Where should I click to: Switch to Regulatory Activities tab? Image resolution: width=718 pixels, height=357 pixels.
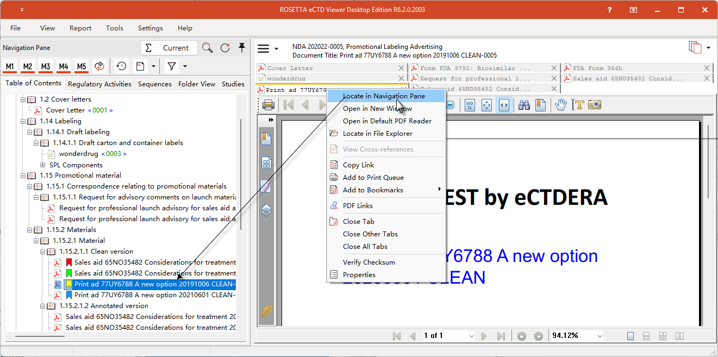click(99, 84)
